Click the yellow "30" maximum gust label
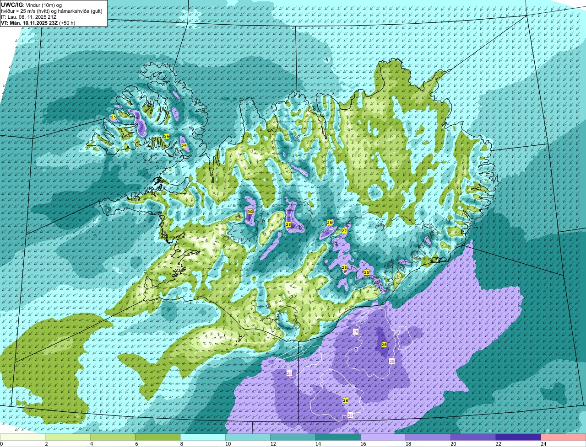This screenshot has height=447, width=586. [x=250, y=212]
